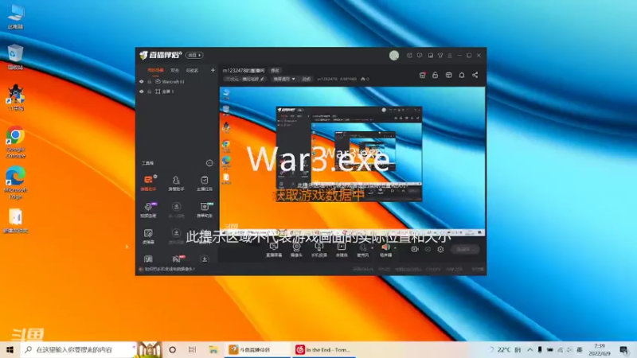Click the circle icon next to the record icon

pos(428,249)
